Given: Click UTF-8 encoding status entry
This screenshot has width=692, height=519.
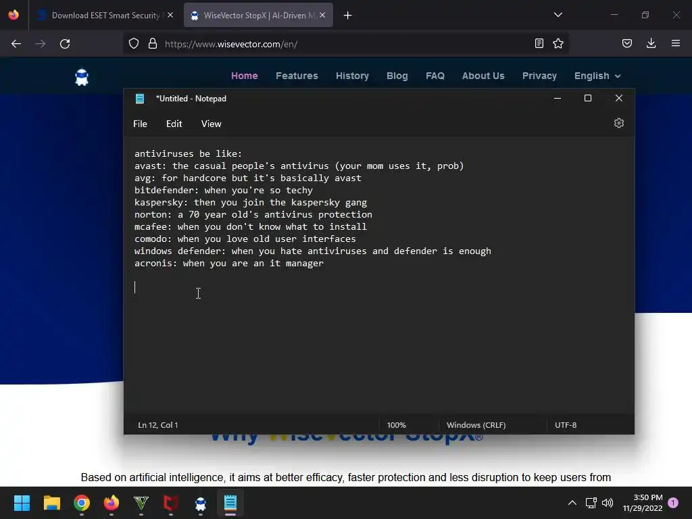Looking at the screenshot, I should (566, 425).
